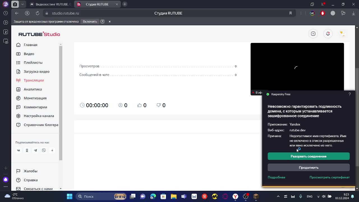Open the globe extension icon in toolbar
Viewport: 359px width, 202px height.
click(333, 13)
